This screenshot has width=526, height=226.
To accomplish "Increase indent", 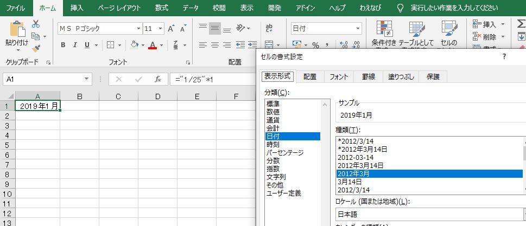I will (252, 45).
